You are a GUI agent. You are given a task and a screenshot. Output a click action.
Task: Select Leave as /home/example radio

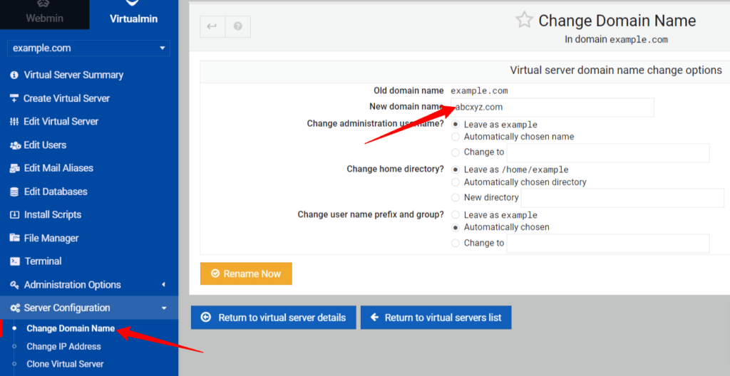tap(456, 170)
